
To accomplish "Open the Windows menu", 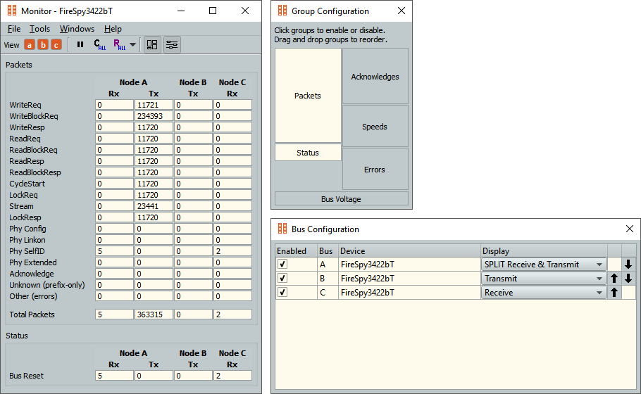I will click(x=77, y=29).
